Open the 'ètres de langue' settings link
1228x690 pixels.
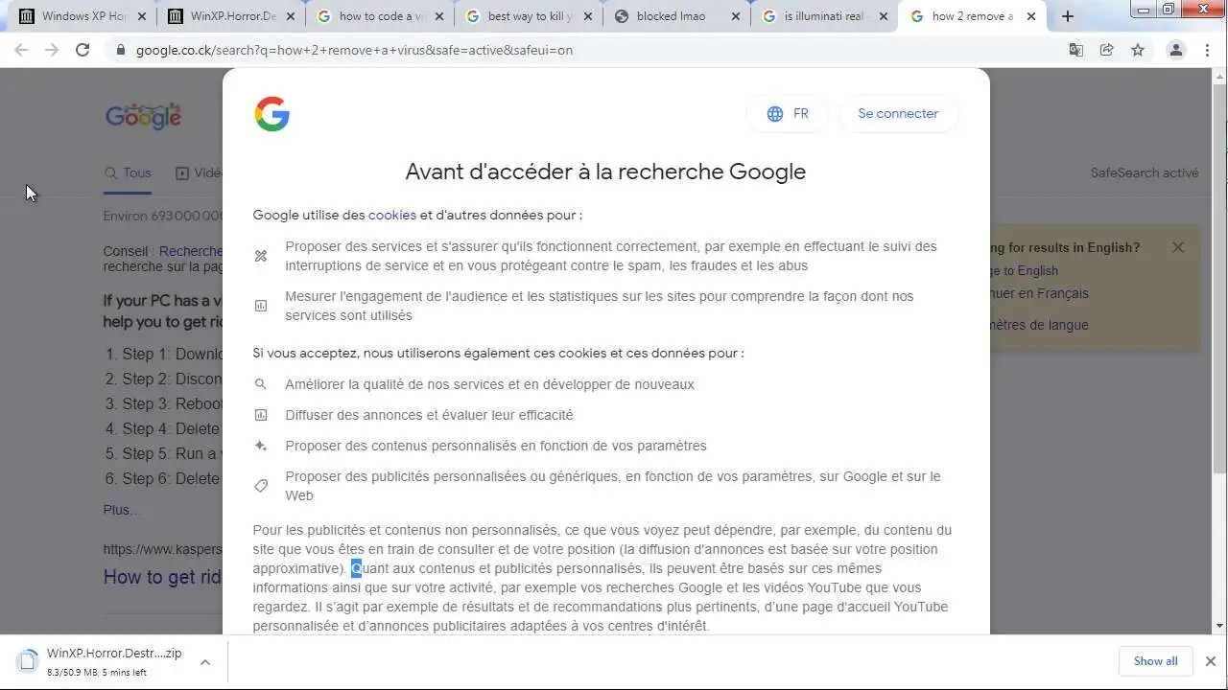point(1039,325)
